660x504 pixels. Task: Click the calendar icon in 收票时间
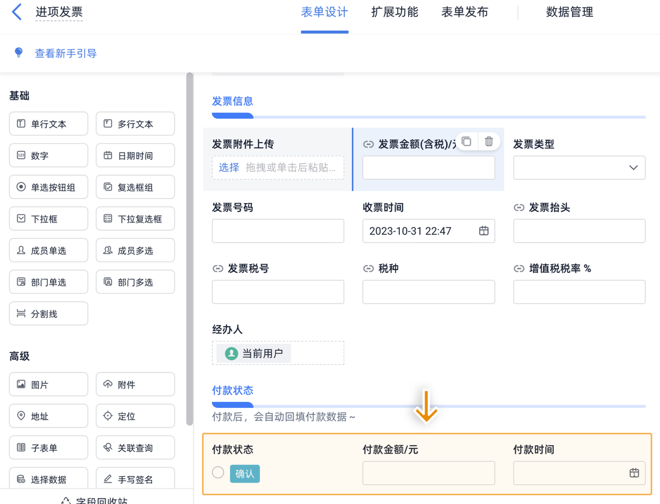click(483, 231)
